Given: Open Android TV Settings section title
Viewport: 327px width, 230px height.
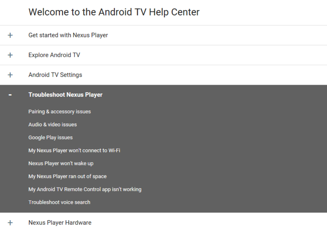Looking at the screenshot, I should [x=55, y=75].
